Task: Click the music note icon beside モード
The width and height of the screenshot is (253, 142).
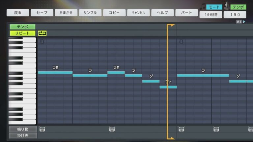Action: click(x=203, y=7)
